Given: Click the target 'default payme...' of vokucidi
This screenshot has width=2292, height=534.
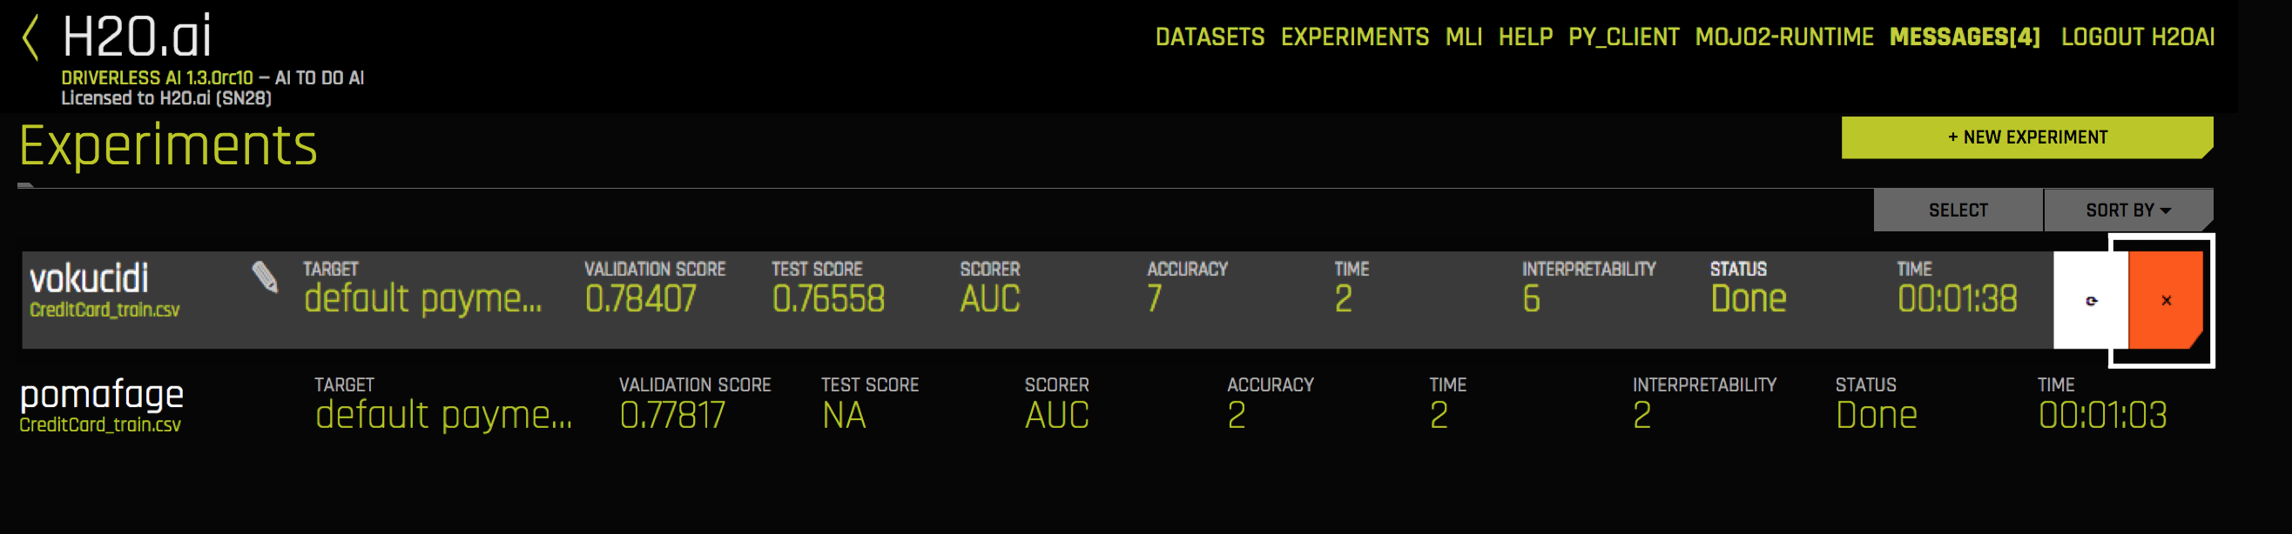Looking at the screenshot, I should [422, 299].
